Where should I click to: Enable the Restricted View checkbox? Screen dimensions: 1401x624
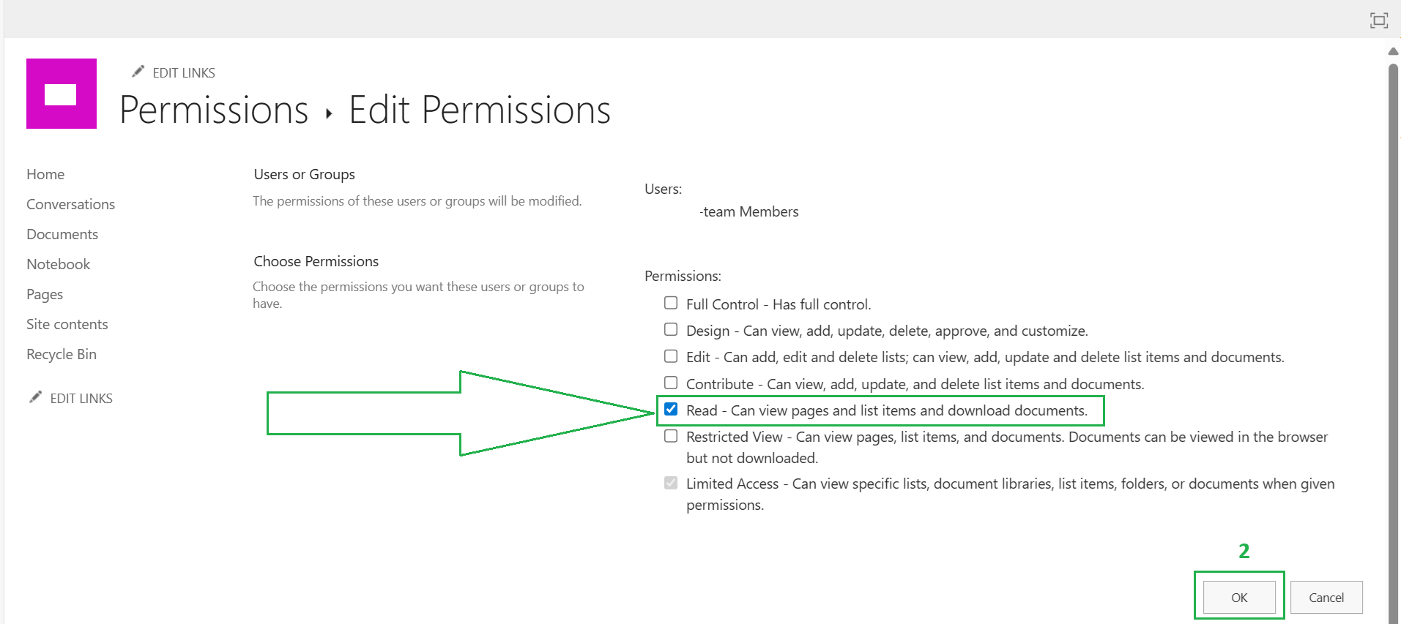671,436
